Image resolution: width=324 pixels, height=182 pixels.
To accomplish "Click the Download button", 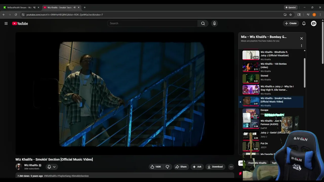I will pos(215,167).
